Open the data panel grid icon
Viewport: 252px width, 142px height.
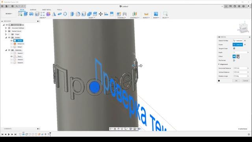[2, 6]
